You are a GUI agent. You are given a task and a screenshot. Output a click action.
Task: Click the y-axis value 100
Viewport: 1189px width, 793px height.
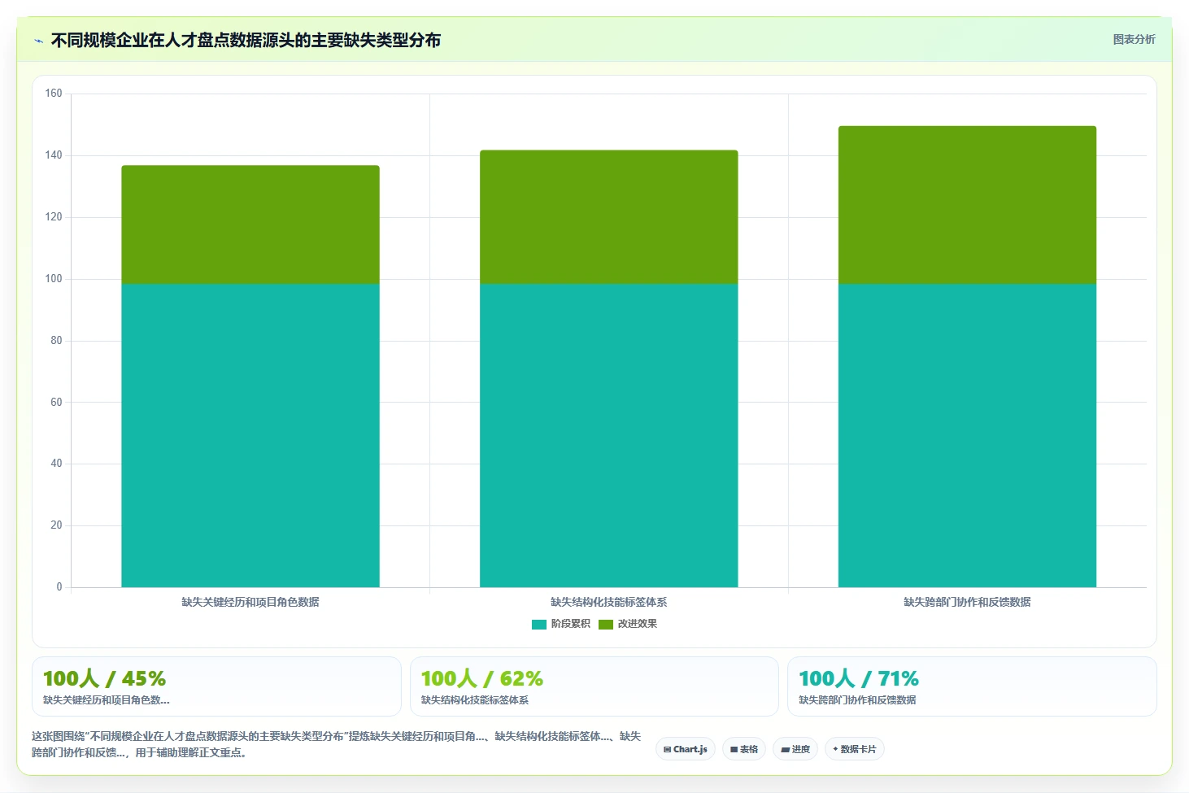tap(54, 279)
